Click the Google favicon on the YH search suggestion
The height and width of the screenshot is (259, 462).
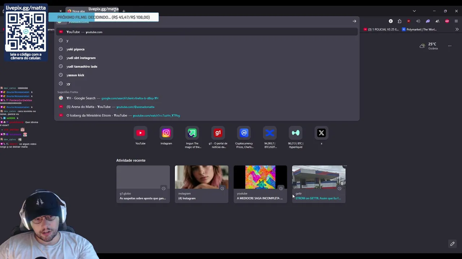click(61, 98)
